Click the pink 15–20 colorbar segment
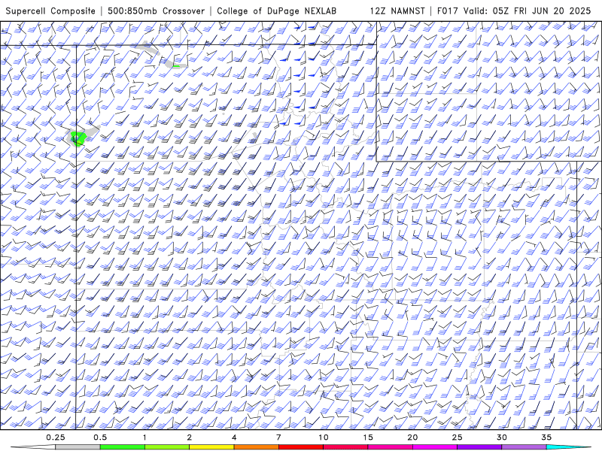This screenshot has height=451, width=602. pyautogui.click(x=390, y=447)
